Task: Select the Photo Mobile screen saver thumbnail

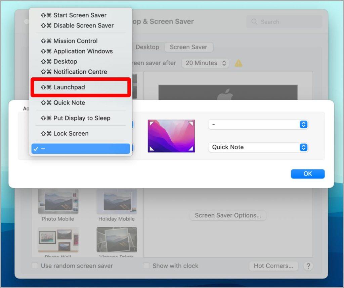Action: [x=58, y=201]
